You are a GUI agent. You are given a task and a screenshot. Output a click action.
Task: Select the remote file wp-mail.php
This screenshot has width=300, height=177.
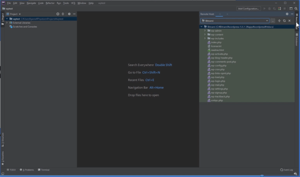tap(217, 85)
